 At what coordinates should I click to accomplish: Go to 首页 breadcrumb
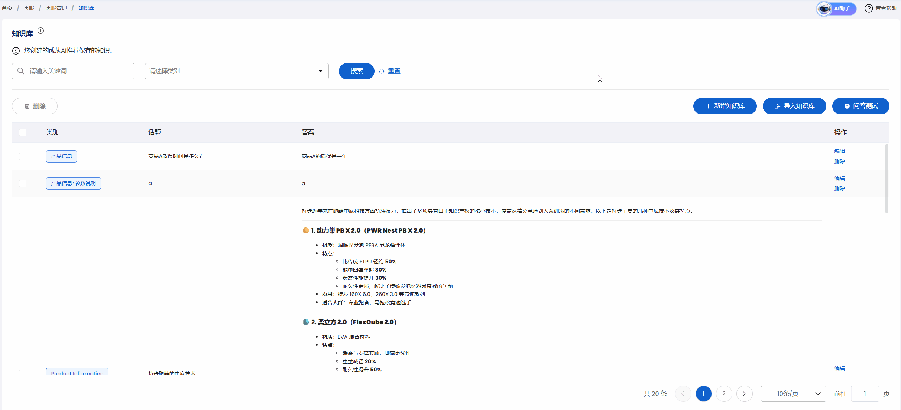click(x=7, y=8)
